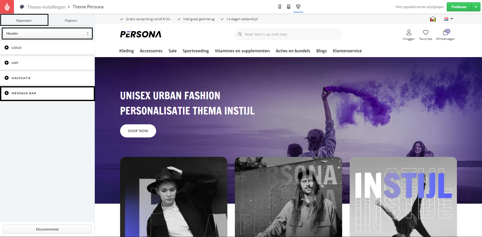Switch to the Pagina's tab
The height and width of the screenshot is (237, 482).
pyautogui.click(x=71, y=20)
